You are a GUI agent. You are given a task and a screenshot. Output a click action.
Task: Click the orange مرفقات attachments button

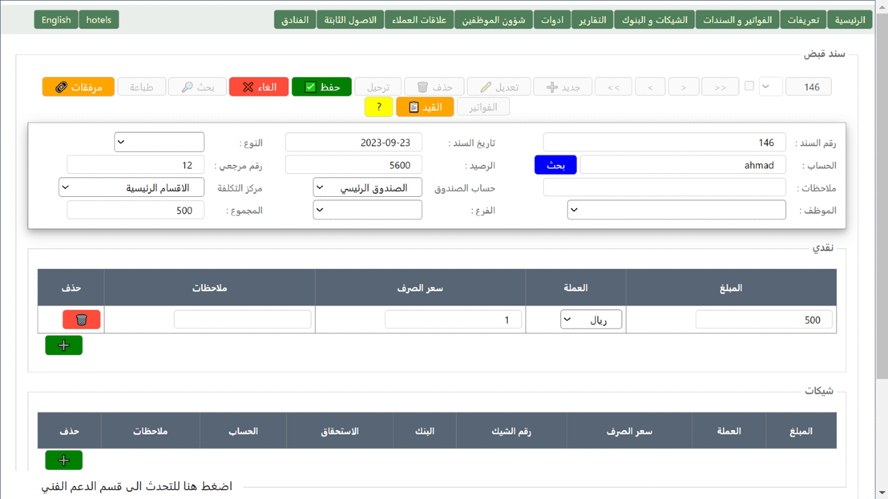pyautogui.click(x=78, y=87)
